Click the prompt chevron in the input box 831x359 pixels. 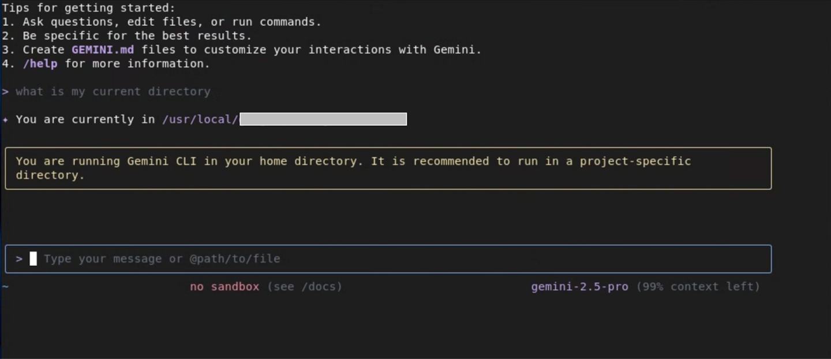click(18, 259)
